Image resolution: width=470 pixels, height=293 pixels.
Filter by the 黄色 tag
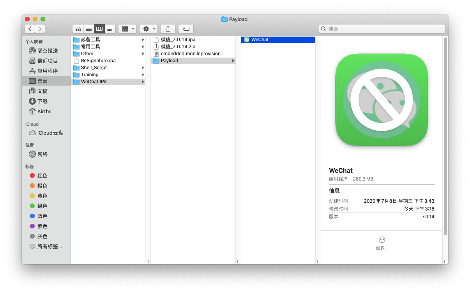coord(46,196)
